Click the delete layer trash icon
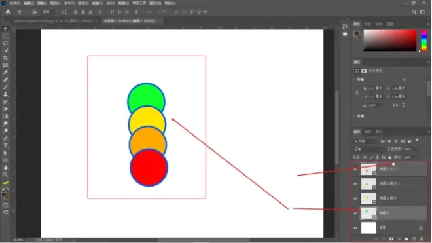 [x=422, y=239]
